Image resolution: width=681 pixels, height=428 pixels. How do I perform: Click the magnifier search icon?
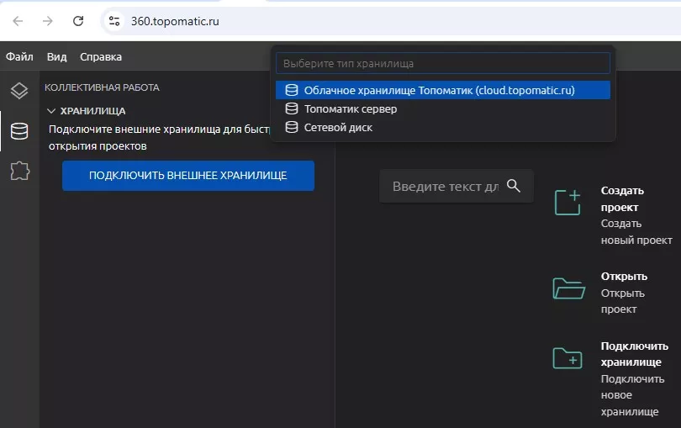(x=515, y=186)
